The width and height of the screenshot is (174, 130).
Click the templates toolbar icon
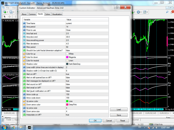click(144, 12)
